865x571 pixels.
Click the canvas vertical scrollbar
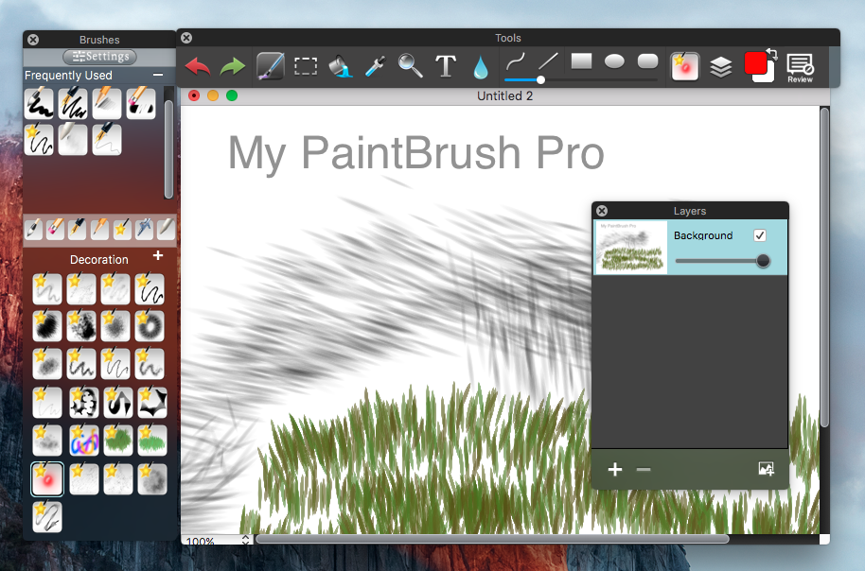click(824, 267)
